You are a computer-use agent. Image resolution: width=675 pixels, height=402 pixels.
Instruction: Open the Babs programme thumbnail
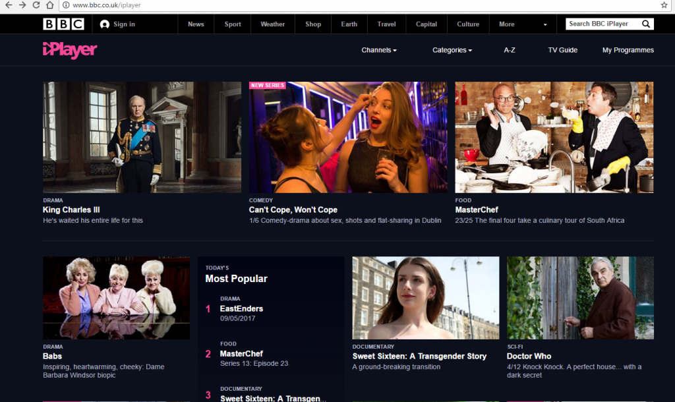pos(116,298)
